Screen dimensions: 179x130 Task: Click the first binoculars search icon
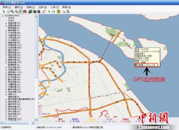(30, 12)
